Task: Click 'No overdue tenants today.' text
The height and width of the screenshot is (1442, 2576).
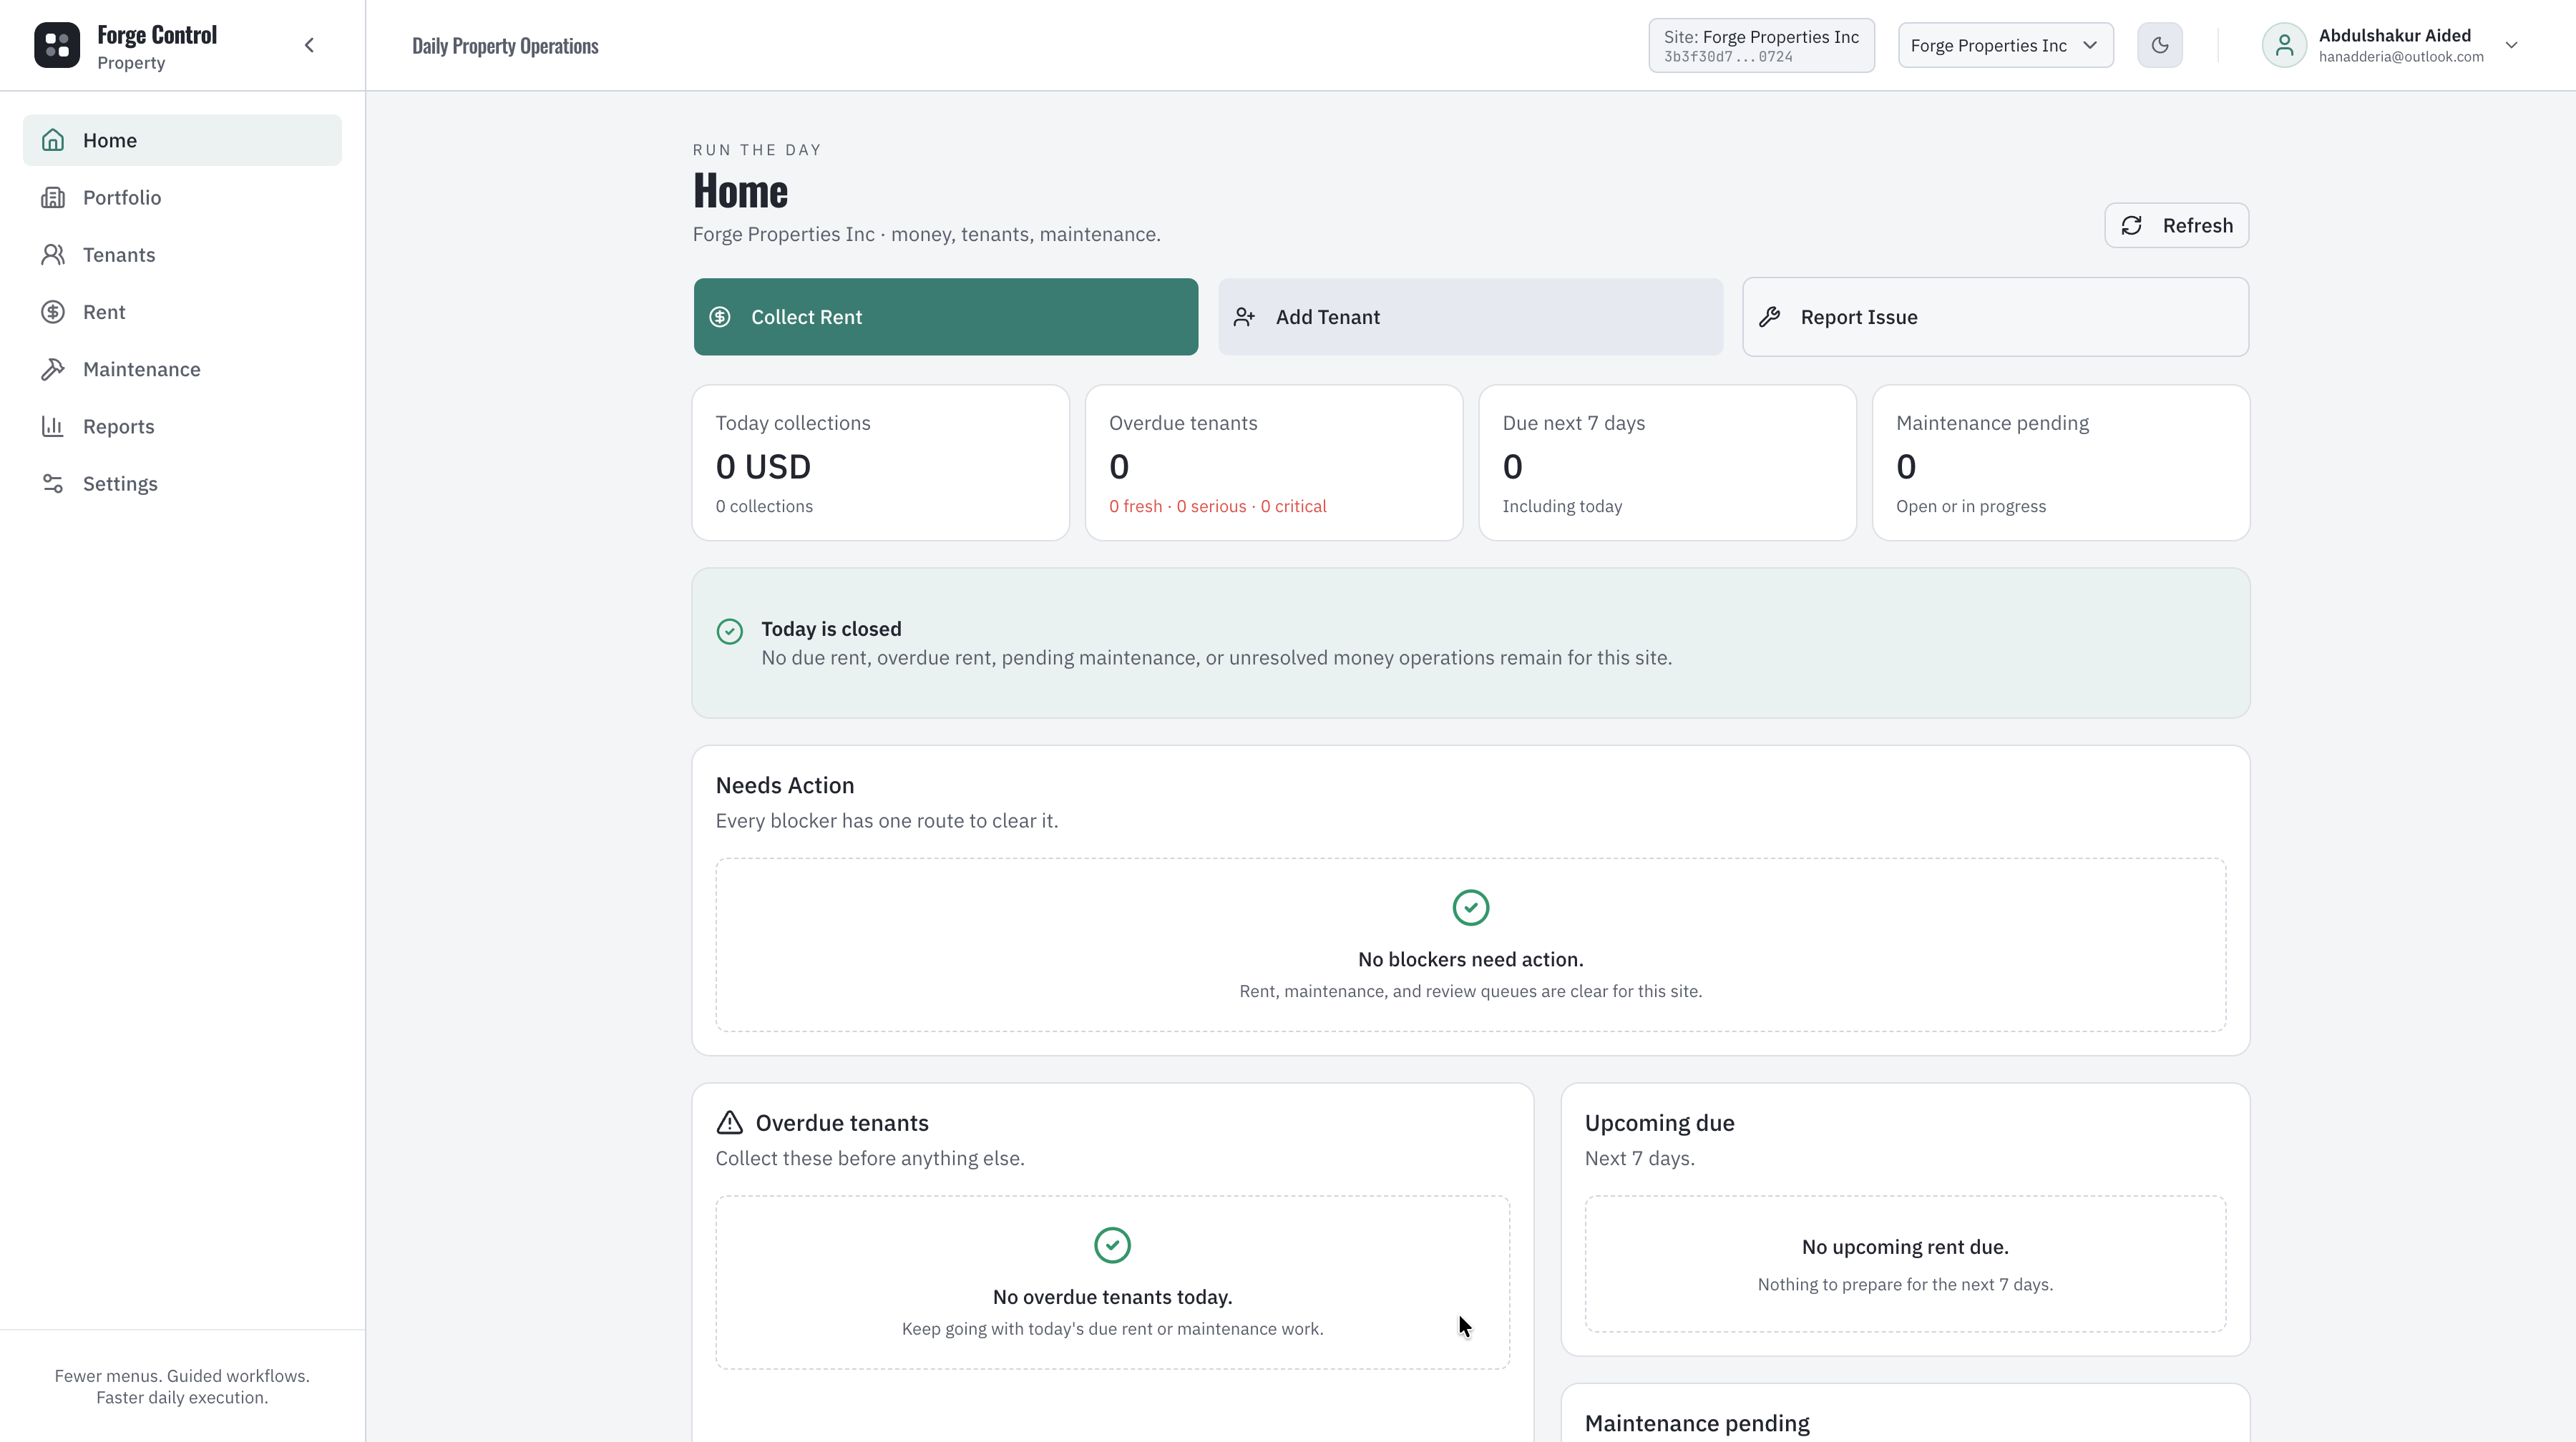Action: (1112, 1298)
